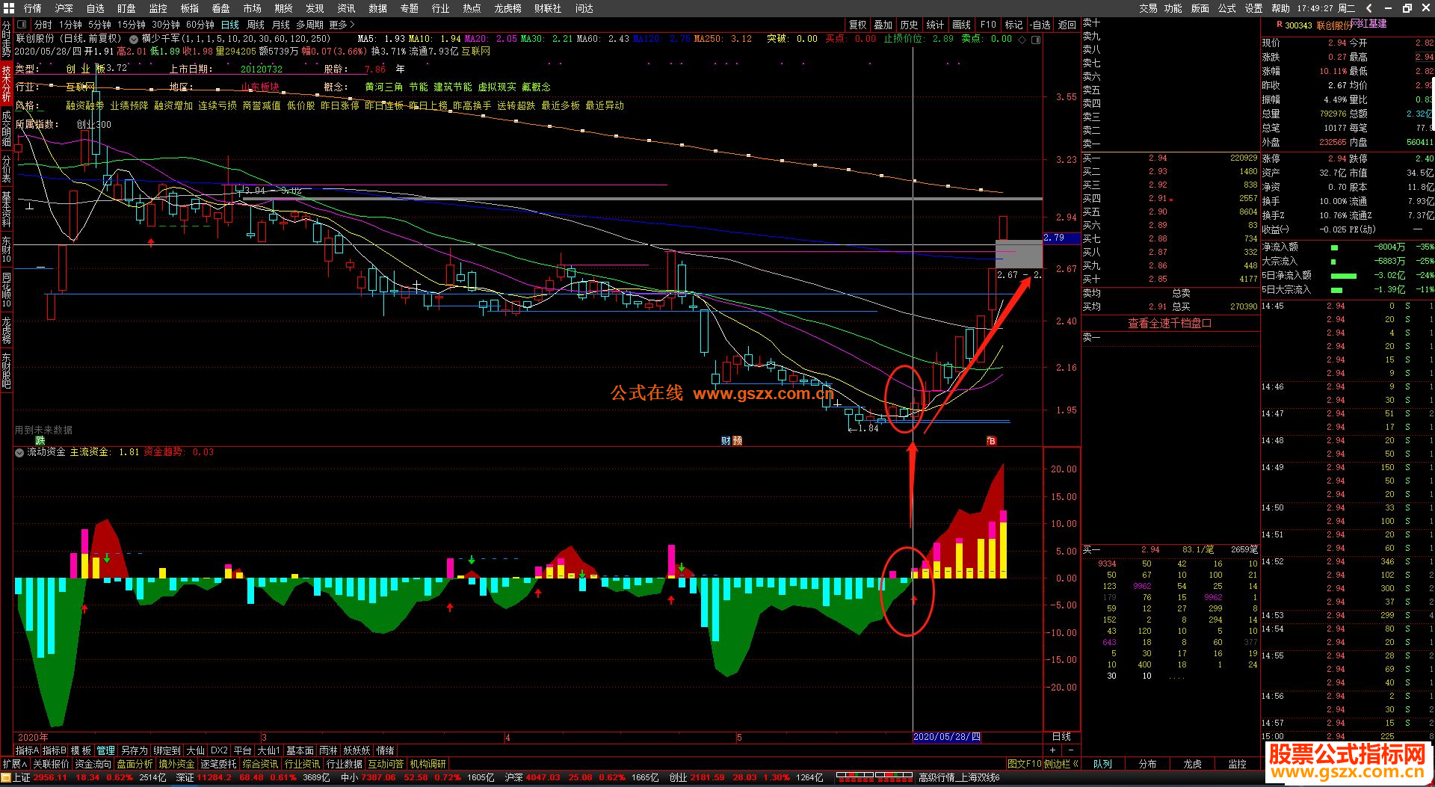Open the main grid menu icon

[9, 8]
